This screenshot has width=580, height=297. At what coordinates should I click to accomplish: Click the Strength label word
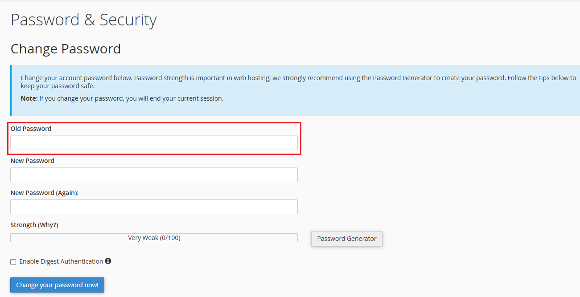pos(23,225)
